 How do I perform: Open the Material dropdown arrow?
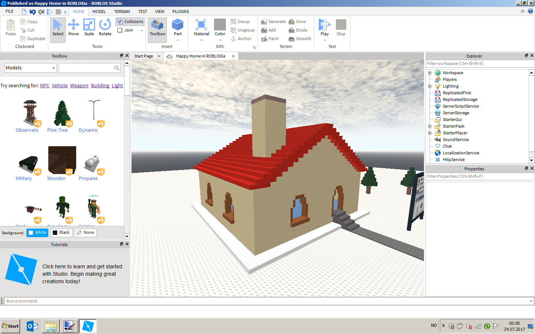pos(201,40)
